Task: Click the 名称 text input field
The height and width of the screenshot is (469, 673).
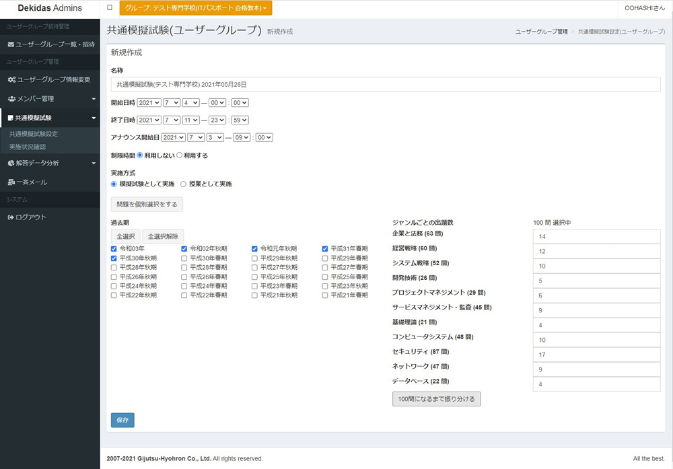Action: (386, 85)
